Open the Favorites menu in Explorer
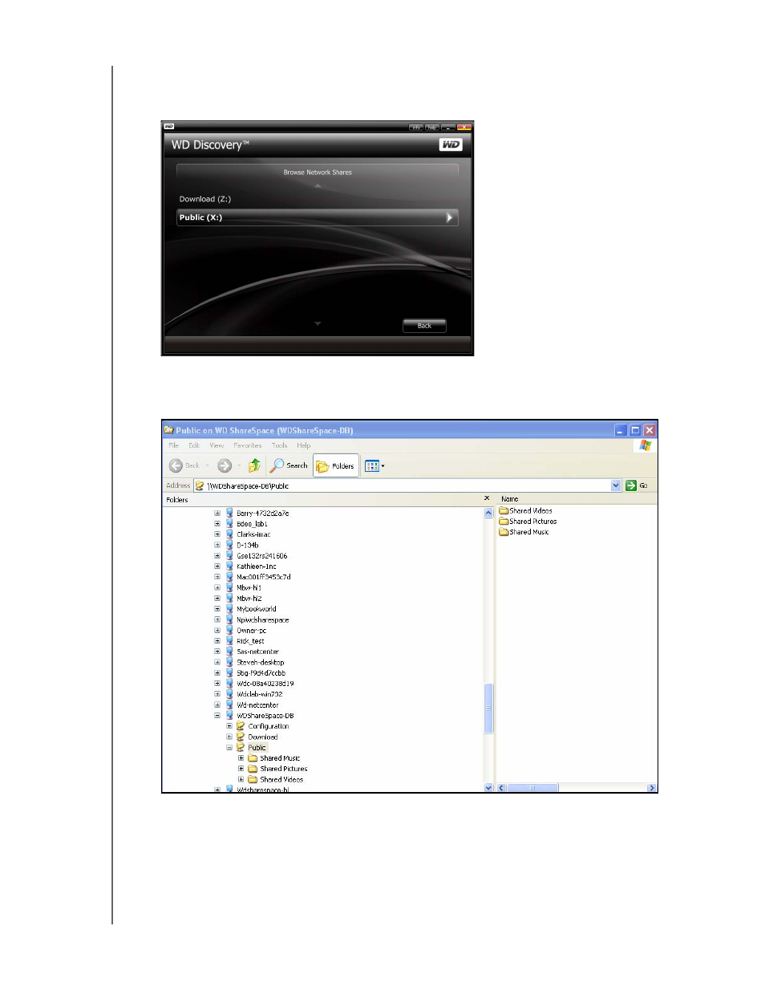 coord(248,445)
